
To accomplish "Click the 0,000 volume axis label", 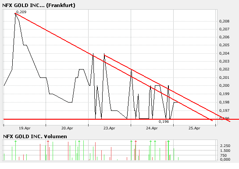I will coord(225,159).
